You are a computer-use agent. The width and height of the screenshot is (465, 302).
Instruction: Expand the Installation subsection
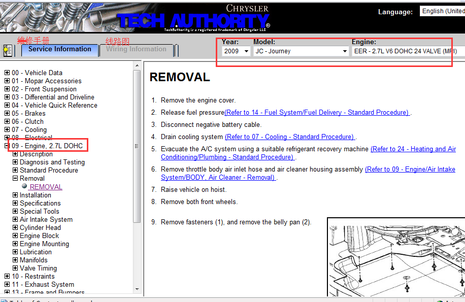pos(15,195)
